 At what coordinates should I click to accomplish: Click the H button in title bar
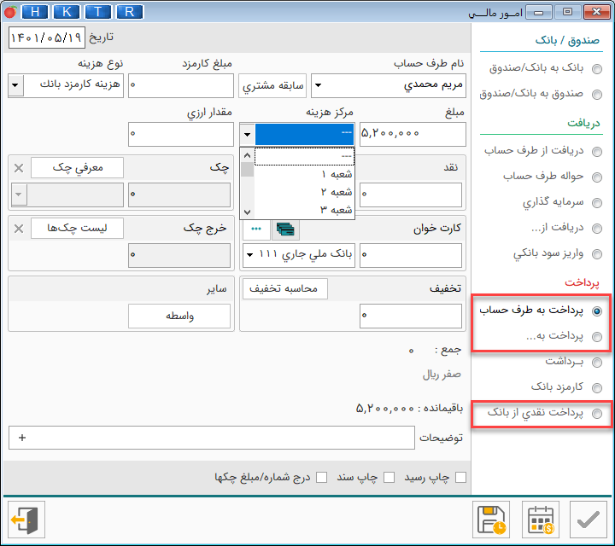coord(35,12)
